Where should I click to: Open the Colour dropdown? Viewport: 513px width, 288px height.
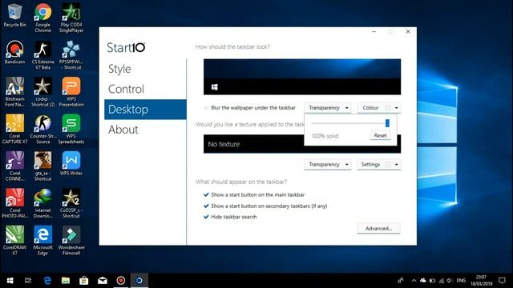tap(379, 108)
